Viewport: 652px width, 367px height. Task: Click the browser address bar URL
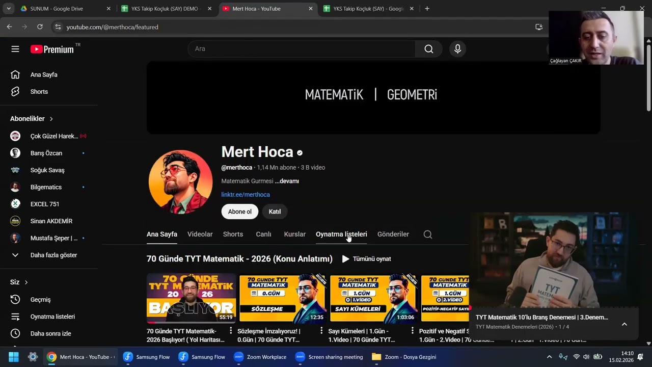(x=113, y=27)
